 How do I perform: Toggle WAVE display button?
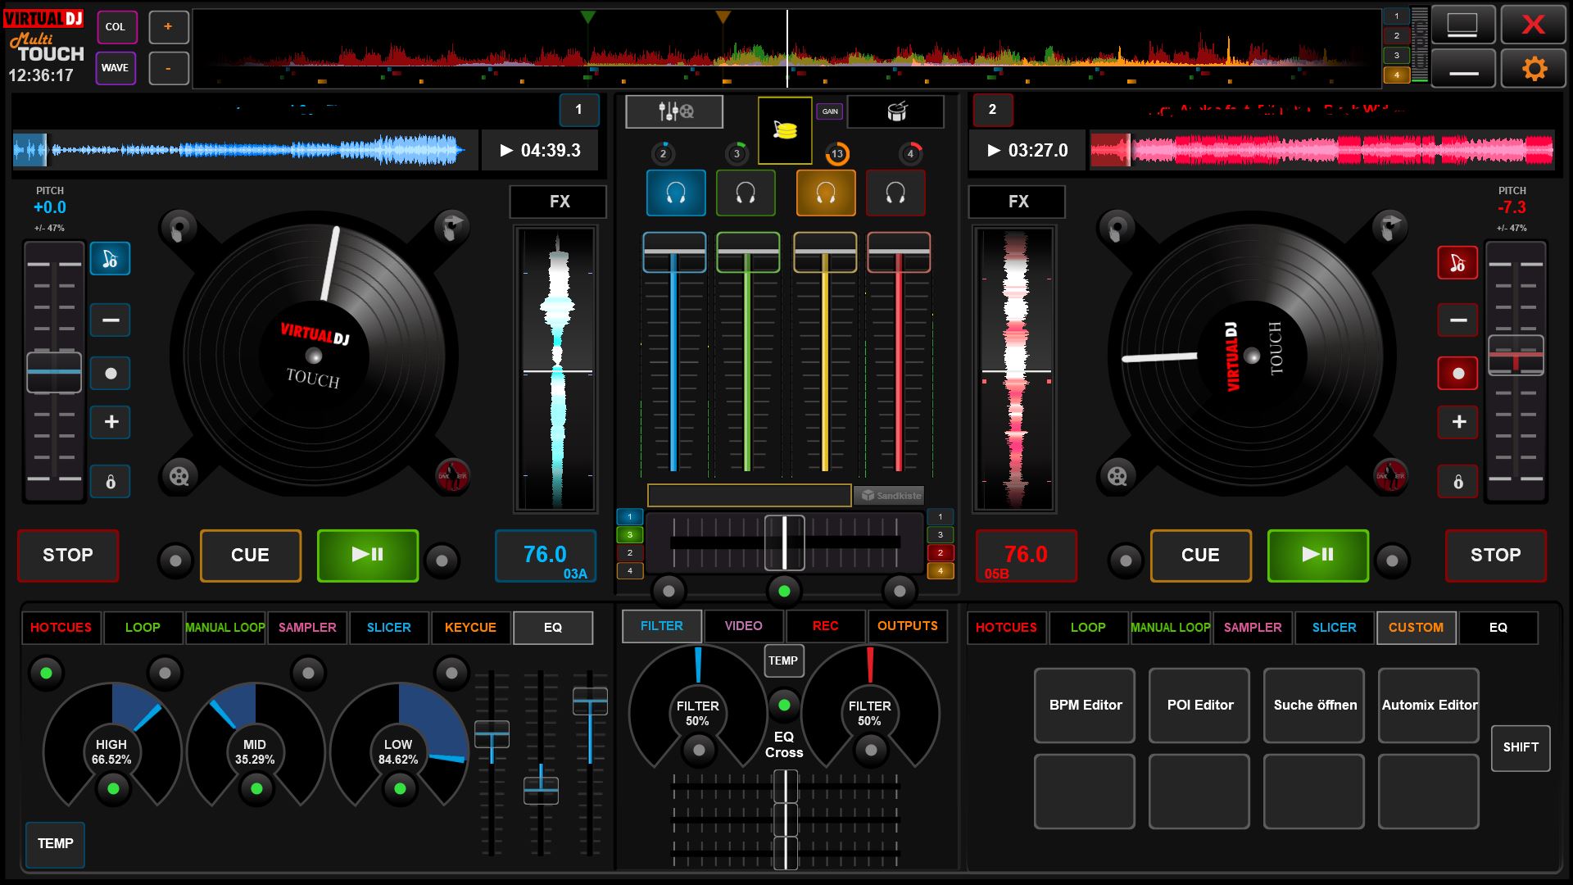[116, 68]
